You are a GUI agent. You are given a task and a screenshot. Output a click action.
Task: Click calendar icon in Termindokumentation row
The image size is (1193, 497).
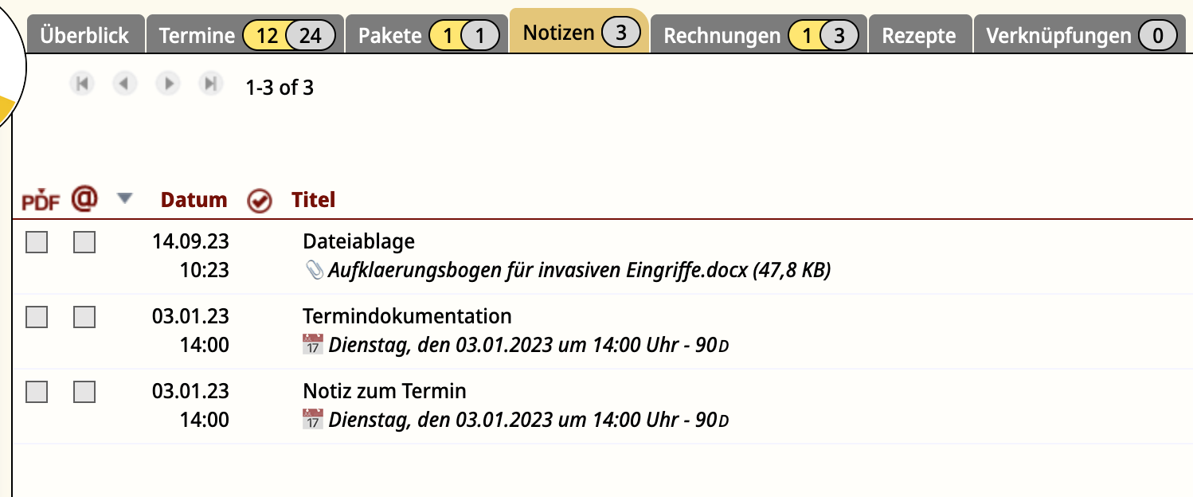[x=313, y=345]
